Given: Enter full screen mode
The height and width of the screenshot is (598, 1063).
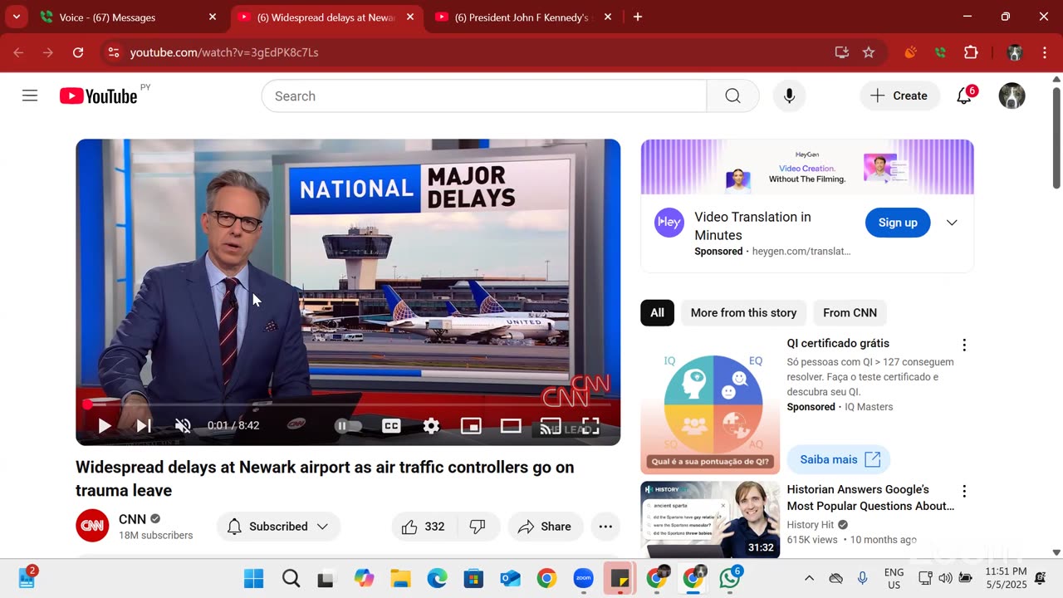Looking at the screenshot, I should tap(590, 426).
